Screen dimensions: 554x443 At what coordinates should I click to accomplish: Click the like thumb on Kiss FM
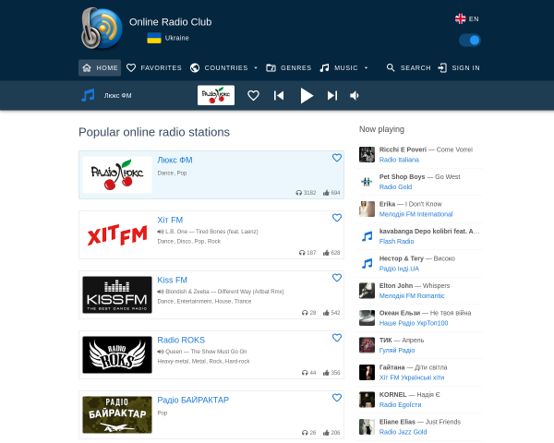[x=326, y=313]
